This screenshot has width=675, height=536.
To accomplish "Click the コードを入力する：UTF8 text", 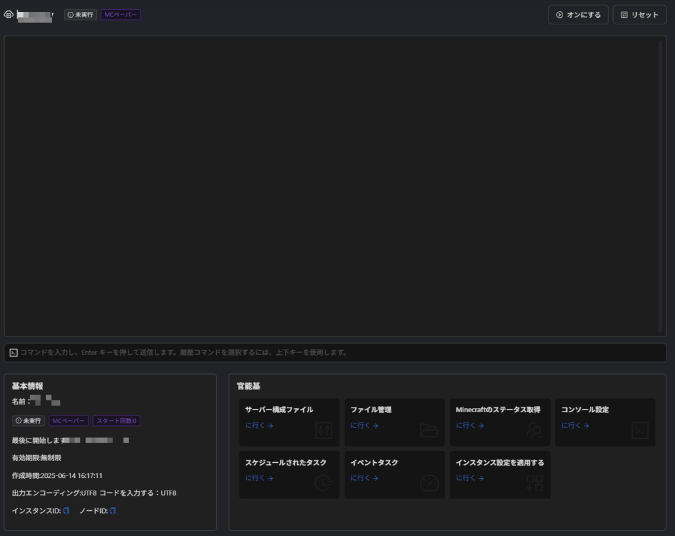I will coord(138,493).
